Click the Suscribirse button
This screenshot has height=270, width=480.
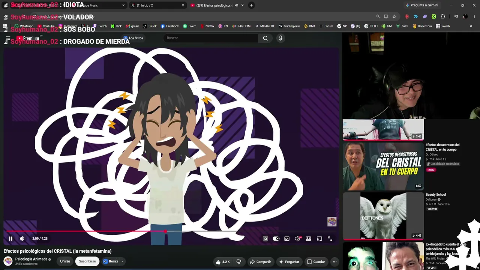pyautogui.click(x=87, y=261)
